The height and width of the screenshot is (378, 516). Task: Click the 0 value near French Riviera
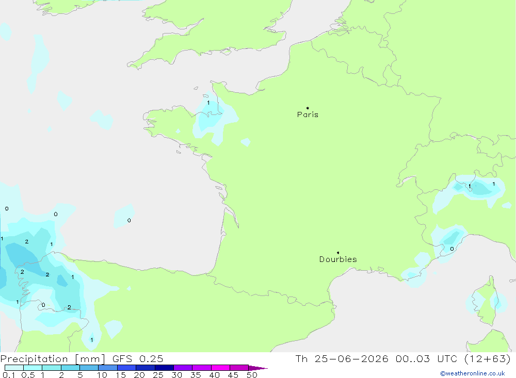coord(452,249)
